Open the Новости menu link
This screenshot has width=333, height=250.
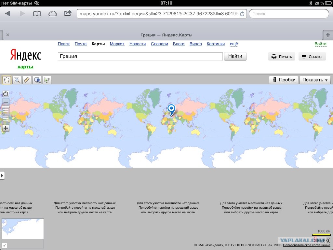point(137,44)
